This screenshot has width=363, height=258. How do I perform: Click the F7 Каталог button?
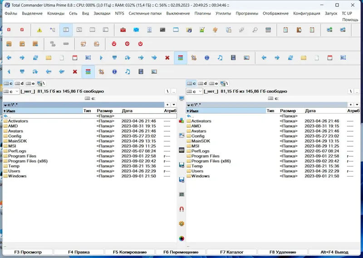232,252
